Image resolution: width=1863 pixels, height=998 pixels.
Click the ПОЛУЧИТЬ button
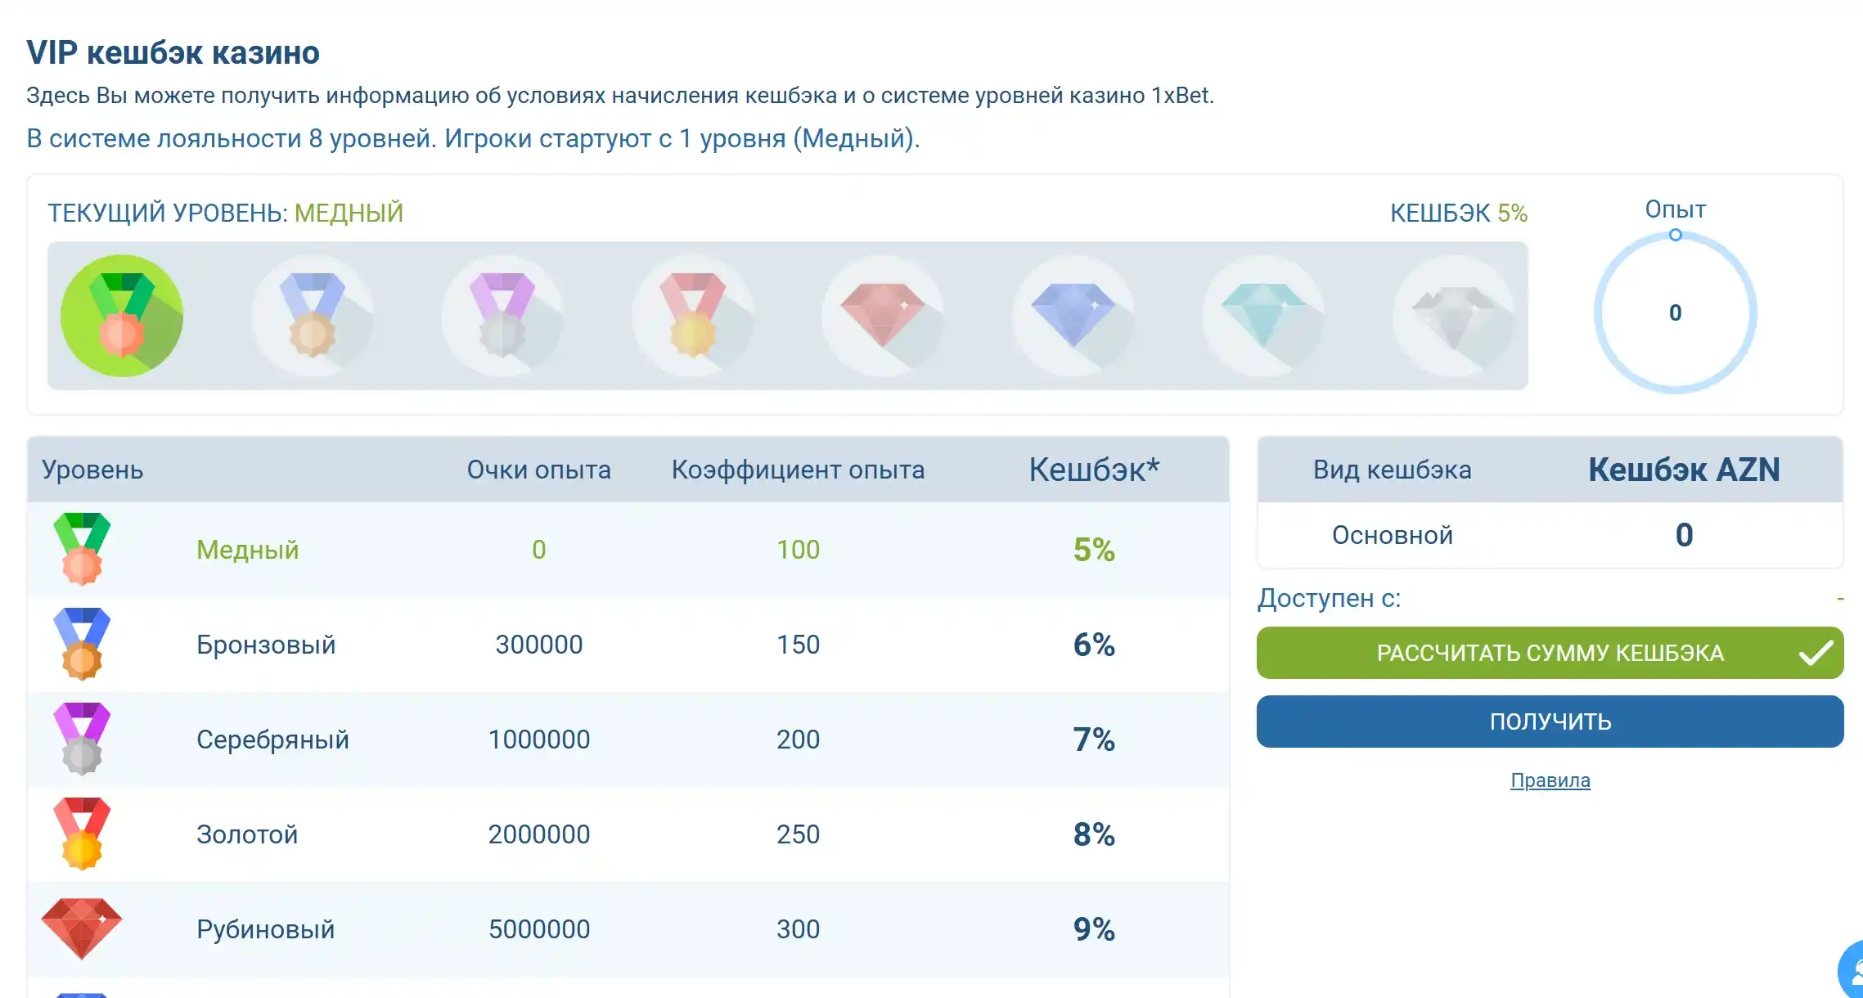1549,722
